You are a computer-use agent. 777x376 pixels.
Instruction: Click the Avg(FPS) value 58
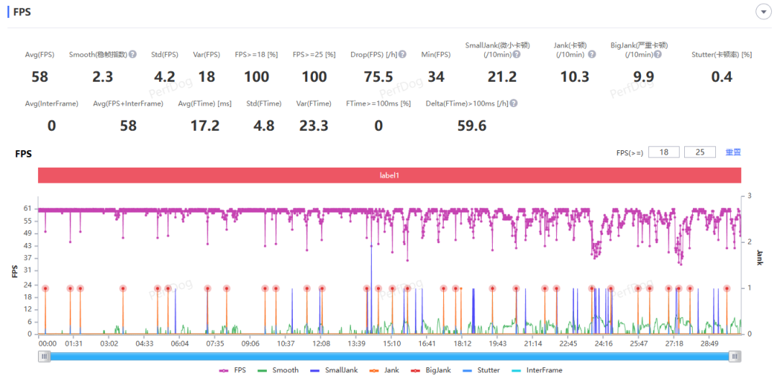pos(40,77)
